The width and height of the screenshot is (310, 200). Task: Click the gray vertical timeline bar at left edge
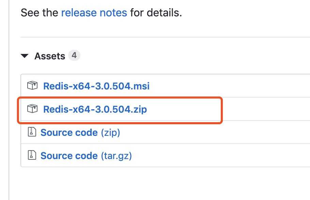tap(9, 100)
